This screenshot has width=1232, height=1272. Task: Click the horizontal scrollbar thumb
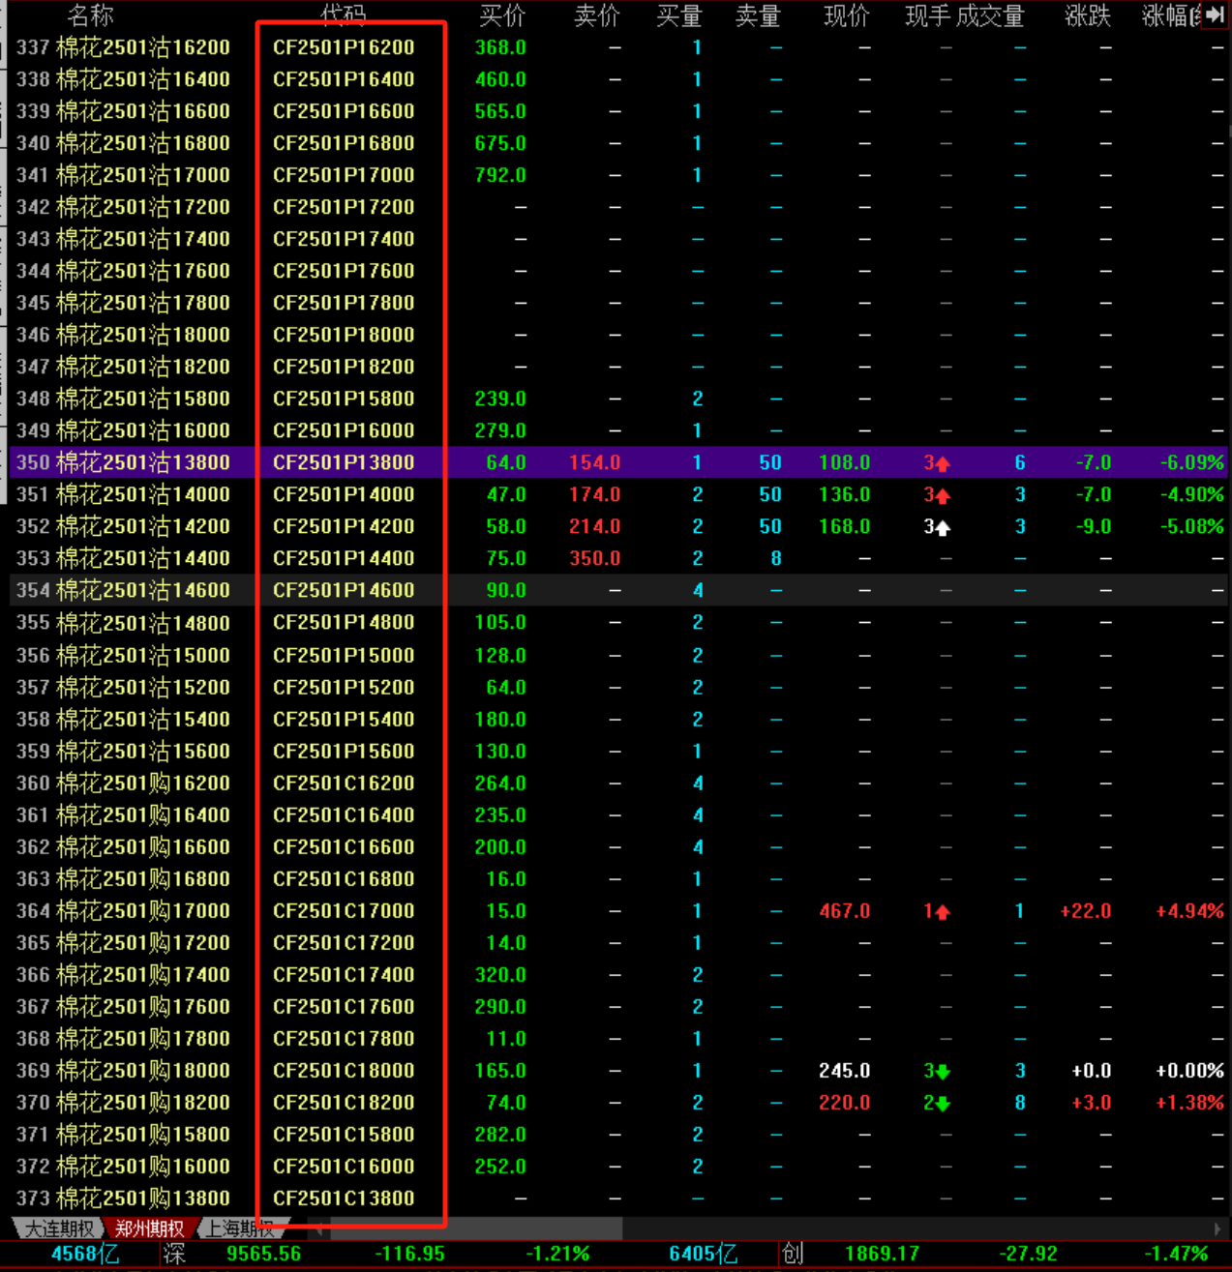click(474, 1229)
